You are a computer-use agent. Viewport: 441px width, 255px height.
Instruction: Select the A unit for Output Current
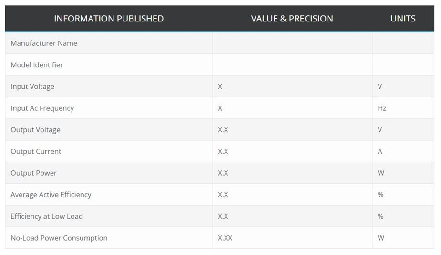pyautogui.click(x=380, y=151)
